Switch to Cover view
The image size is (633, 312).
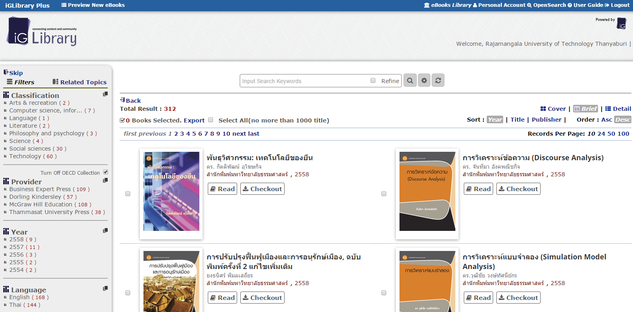click(553, 109)
